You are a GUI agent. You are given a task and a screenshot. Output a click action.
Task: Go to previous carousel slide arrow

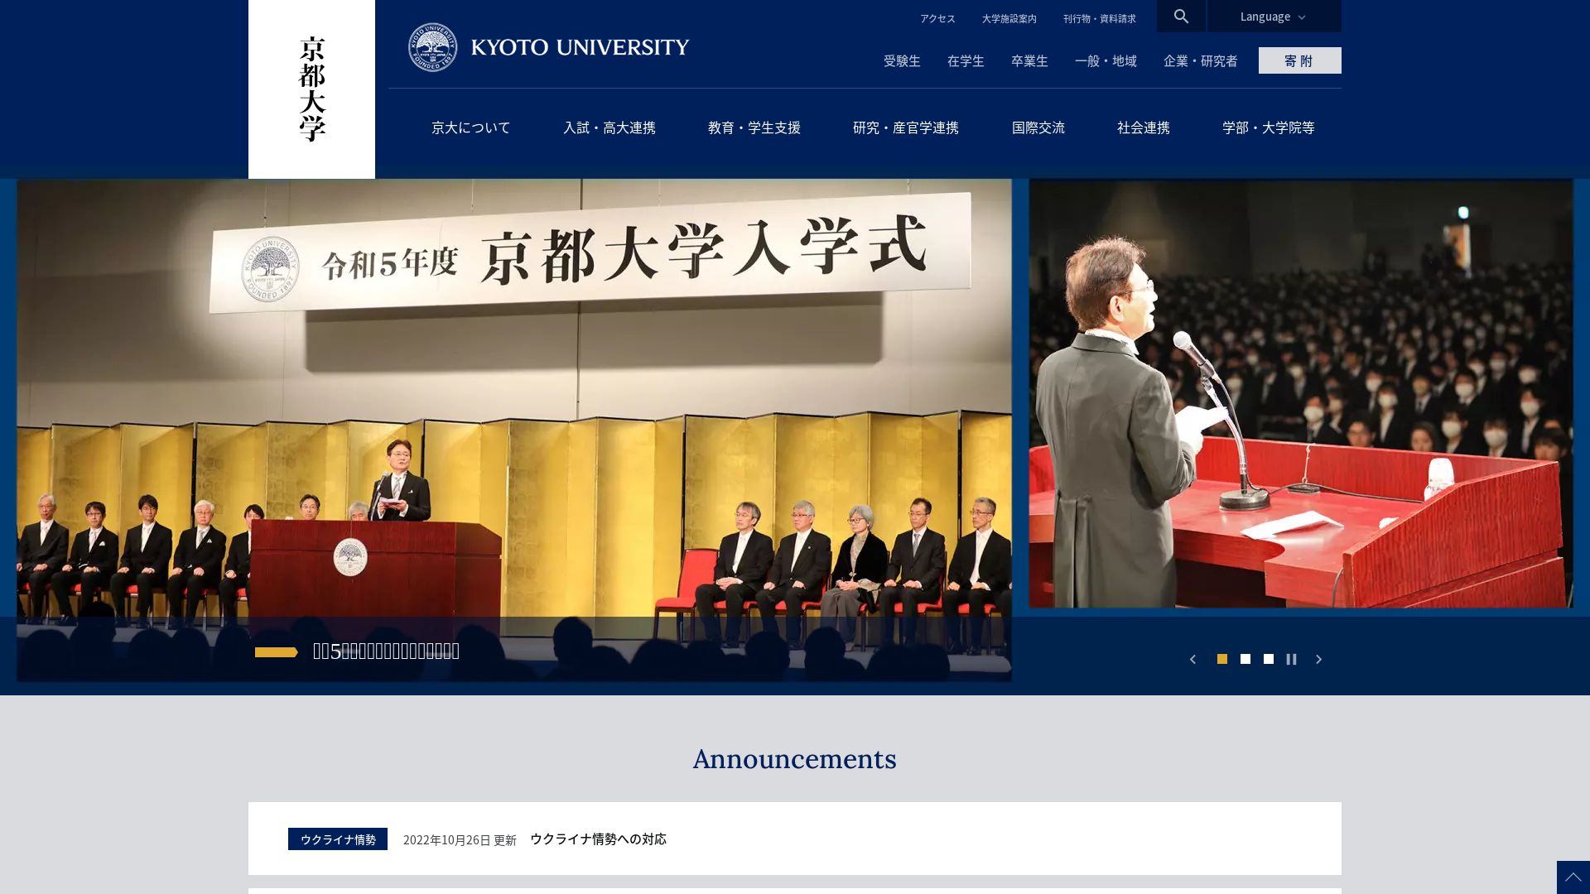point(1192,659)
